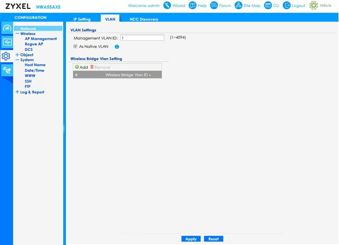Launch the Wizard from the top bar
This screenshot has height=245, width=339.
[x=167, y=5]
